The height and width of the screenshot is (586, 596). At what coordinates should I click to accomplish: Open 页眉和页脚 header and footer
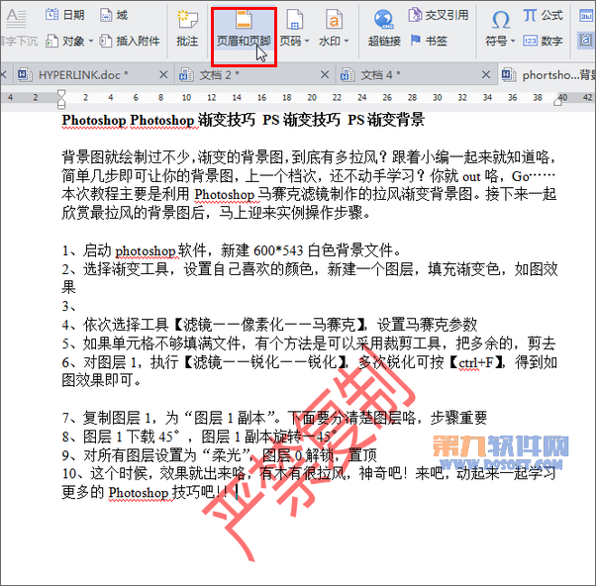(244, 30)
